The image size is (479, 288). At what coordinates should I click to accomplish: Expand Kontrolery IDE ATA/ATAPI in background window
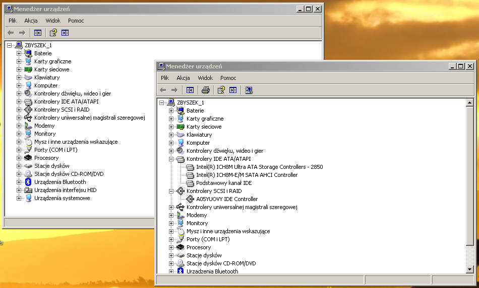coord(19,102)
